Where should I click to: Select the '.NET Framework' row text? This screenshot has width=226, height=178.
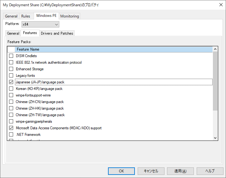click(x=28, y=135)
